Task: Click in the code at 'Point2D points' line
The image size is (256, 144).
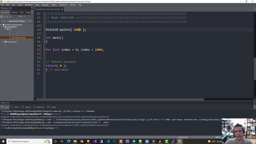Action: click(x=66, y=30)
